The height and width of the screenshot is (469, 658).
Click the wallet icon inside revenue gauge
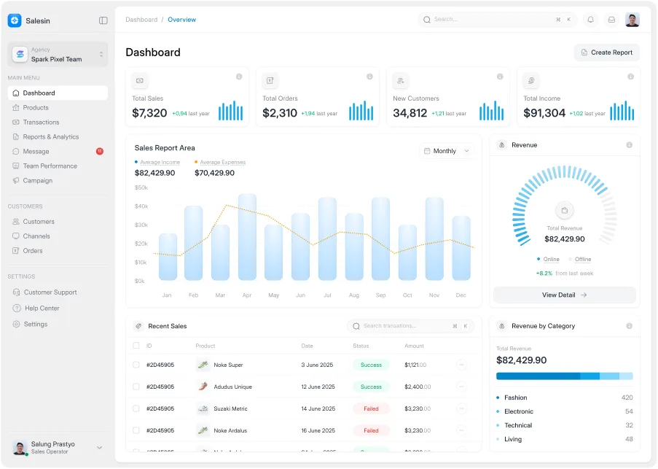[565, 211]
